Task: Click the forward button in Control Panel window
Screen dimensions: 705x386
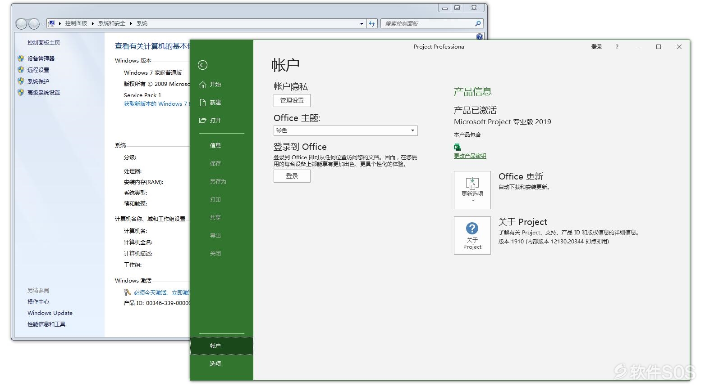Action: pyautogui.click(x=34, y=24)
